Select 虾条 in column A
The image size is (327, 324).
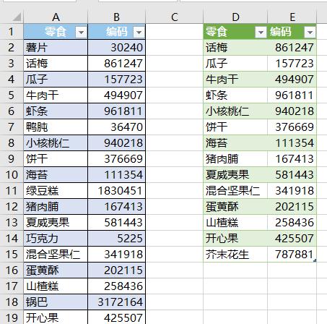(56, 111)
